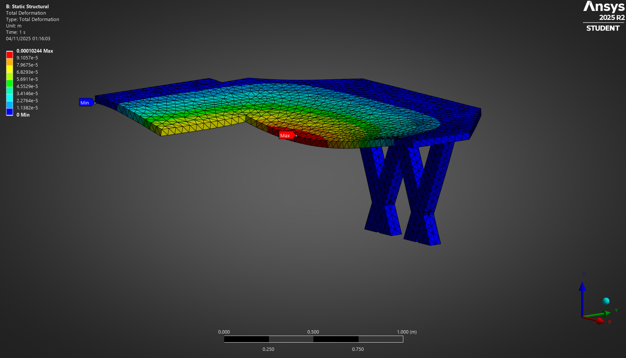The image size is (626, 358).
Task: Click the 04/11/2025 timestamp text
Action: 28,38
